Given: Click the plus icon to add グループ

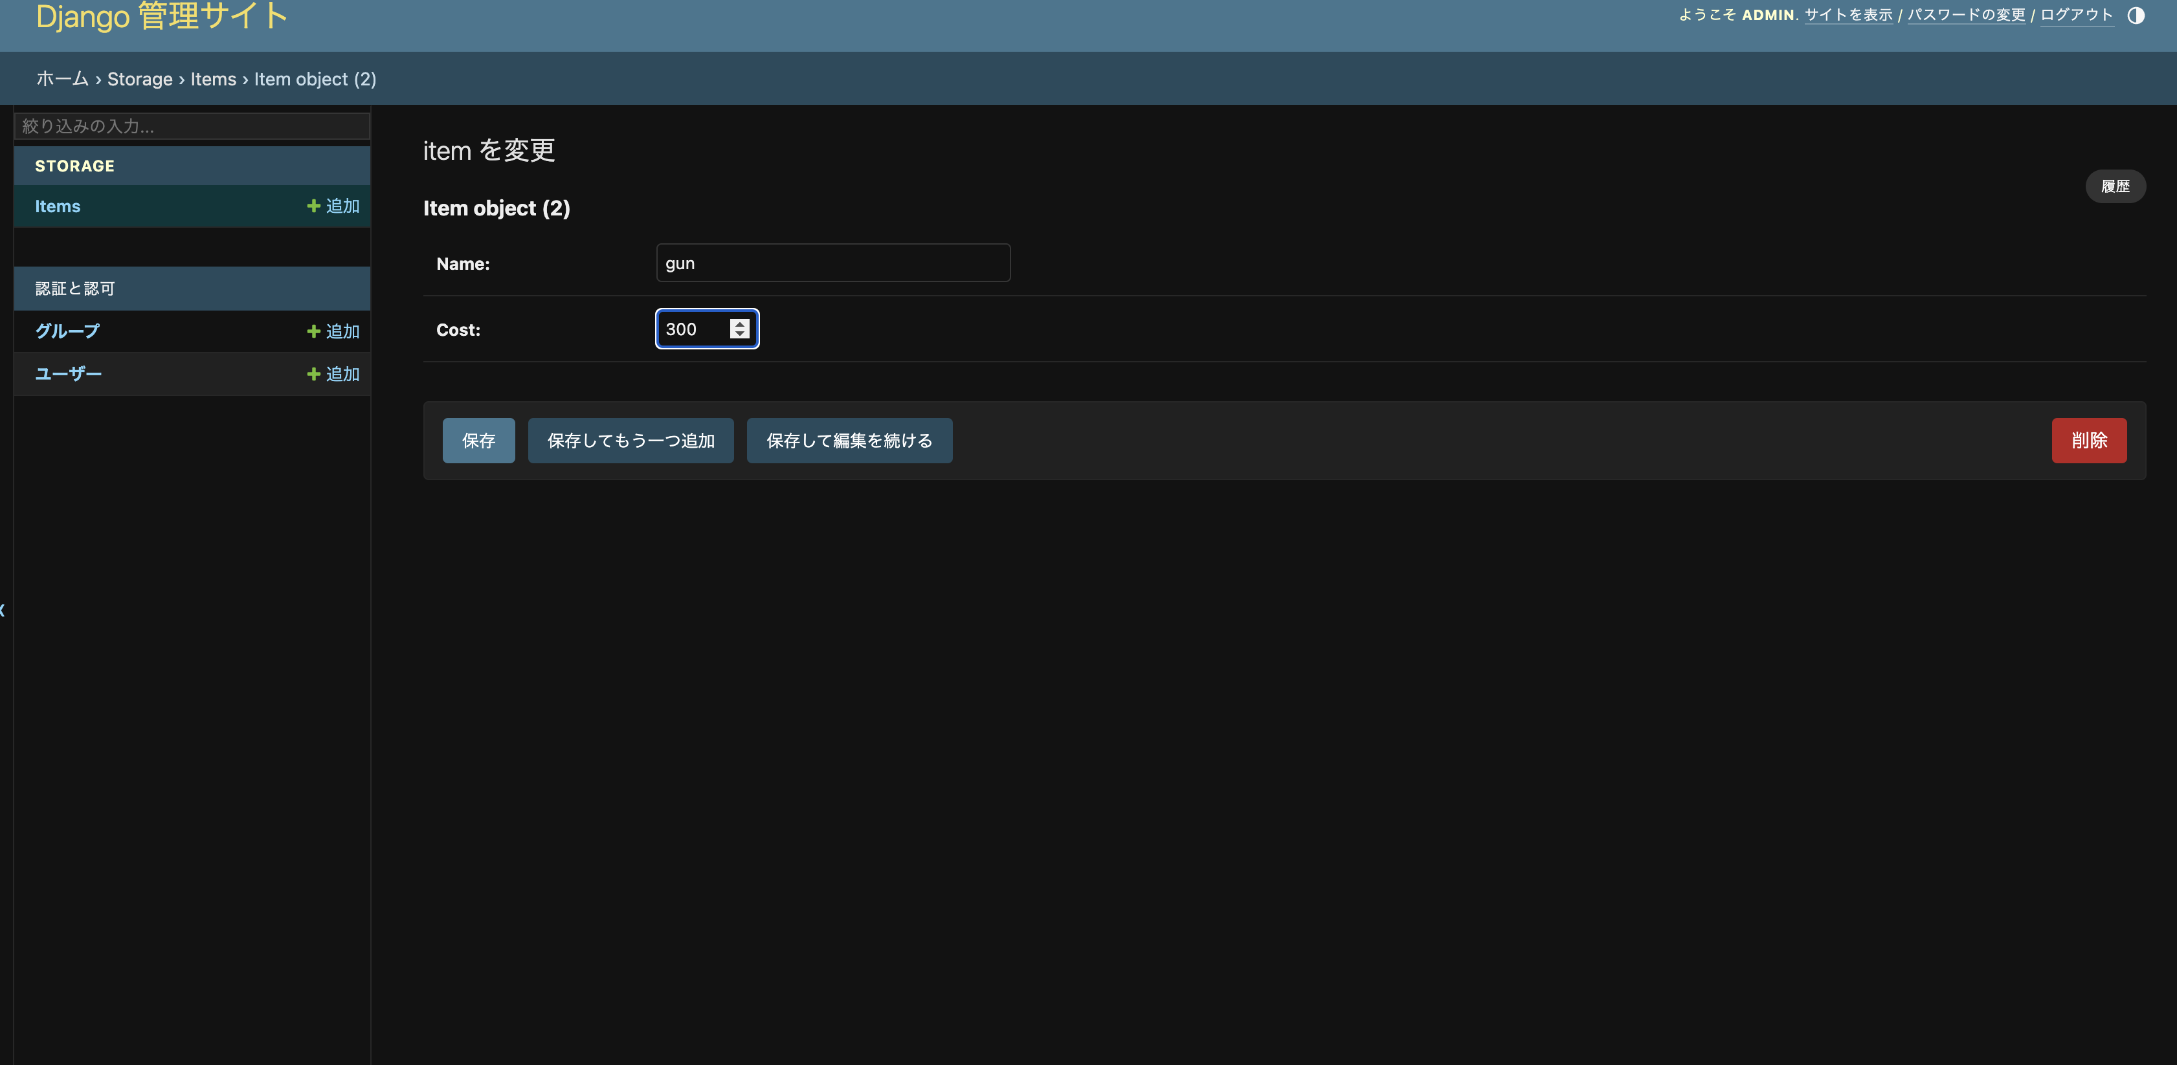Looking at the screenshot, I should (313, 332).
